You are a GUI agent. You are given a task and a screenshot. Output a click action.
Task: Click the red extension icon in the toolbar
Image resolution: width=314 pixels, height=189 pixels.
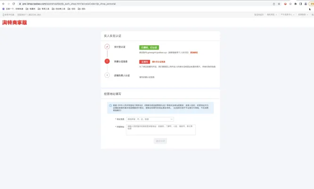[x=285, y=4]
